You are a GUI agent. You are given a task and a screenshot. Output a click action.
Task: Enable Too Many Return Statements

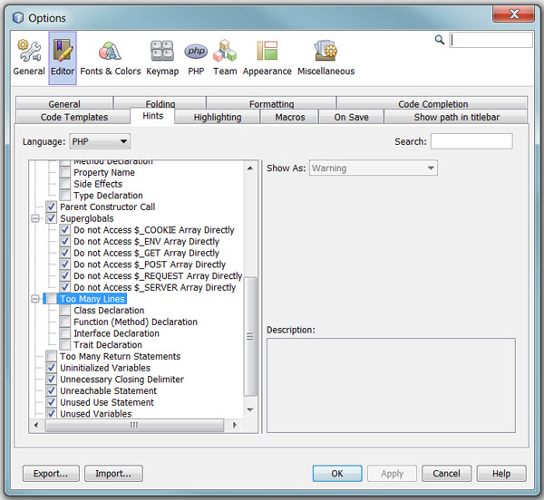[52, 356]
